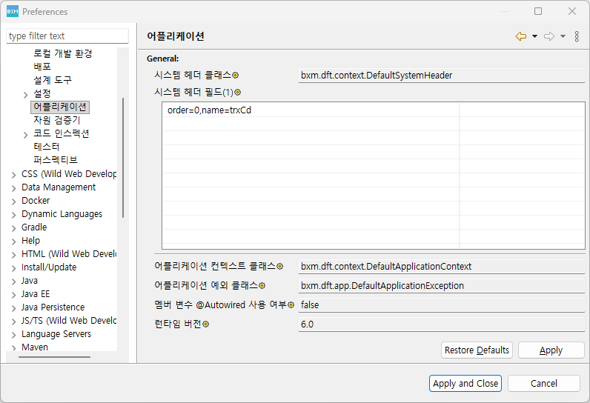Click info marker next to 어플리케이션 컨텍스트 클래스

(280, 266)
